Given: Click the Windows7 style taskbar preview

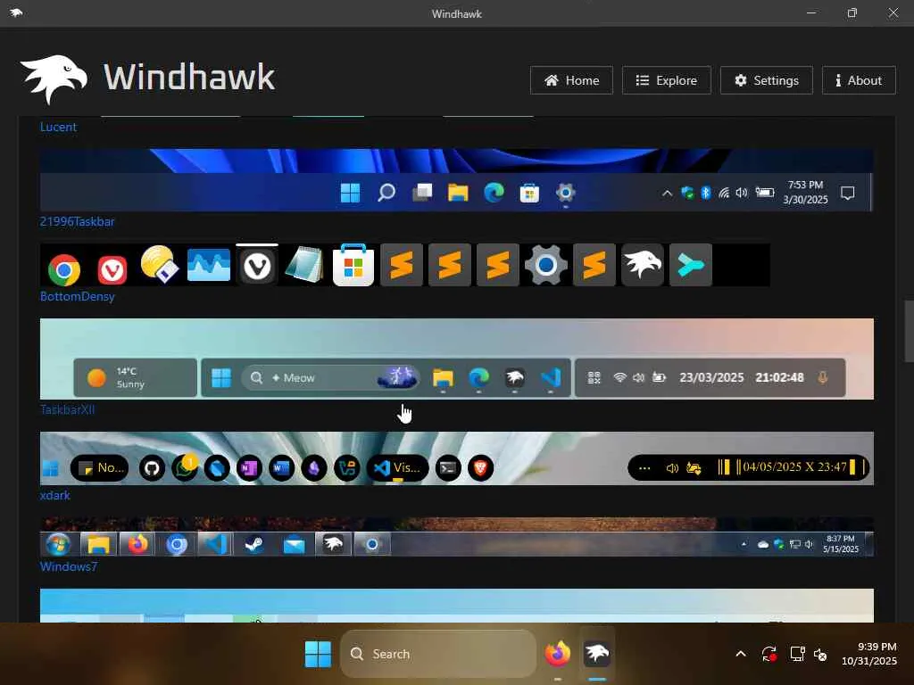Looking at the screenshot, I should pyautogui.click(x=456, y=536).
